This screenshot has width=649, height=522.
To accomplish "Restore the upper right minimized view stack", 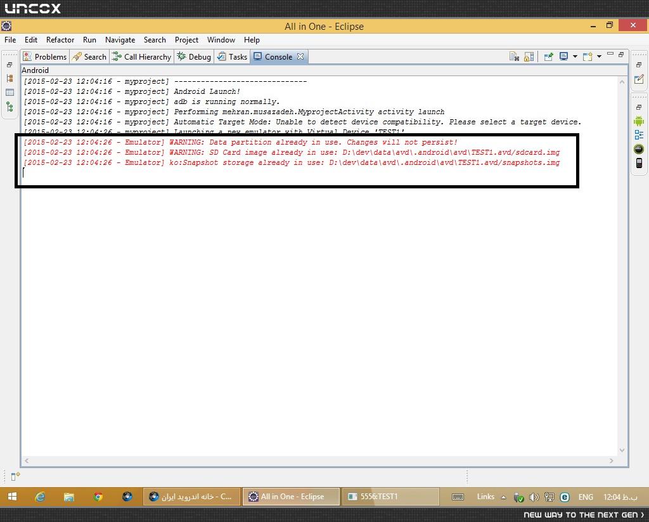I will pos(639,65).
